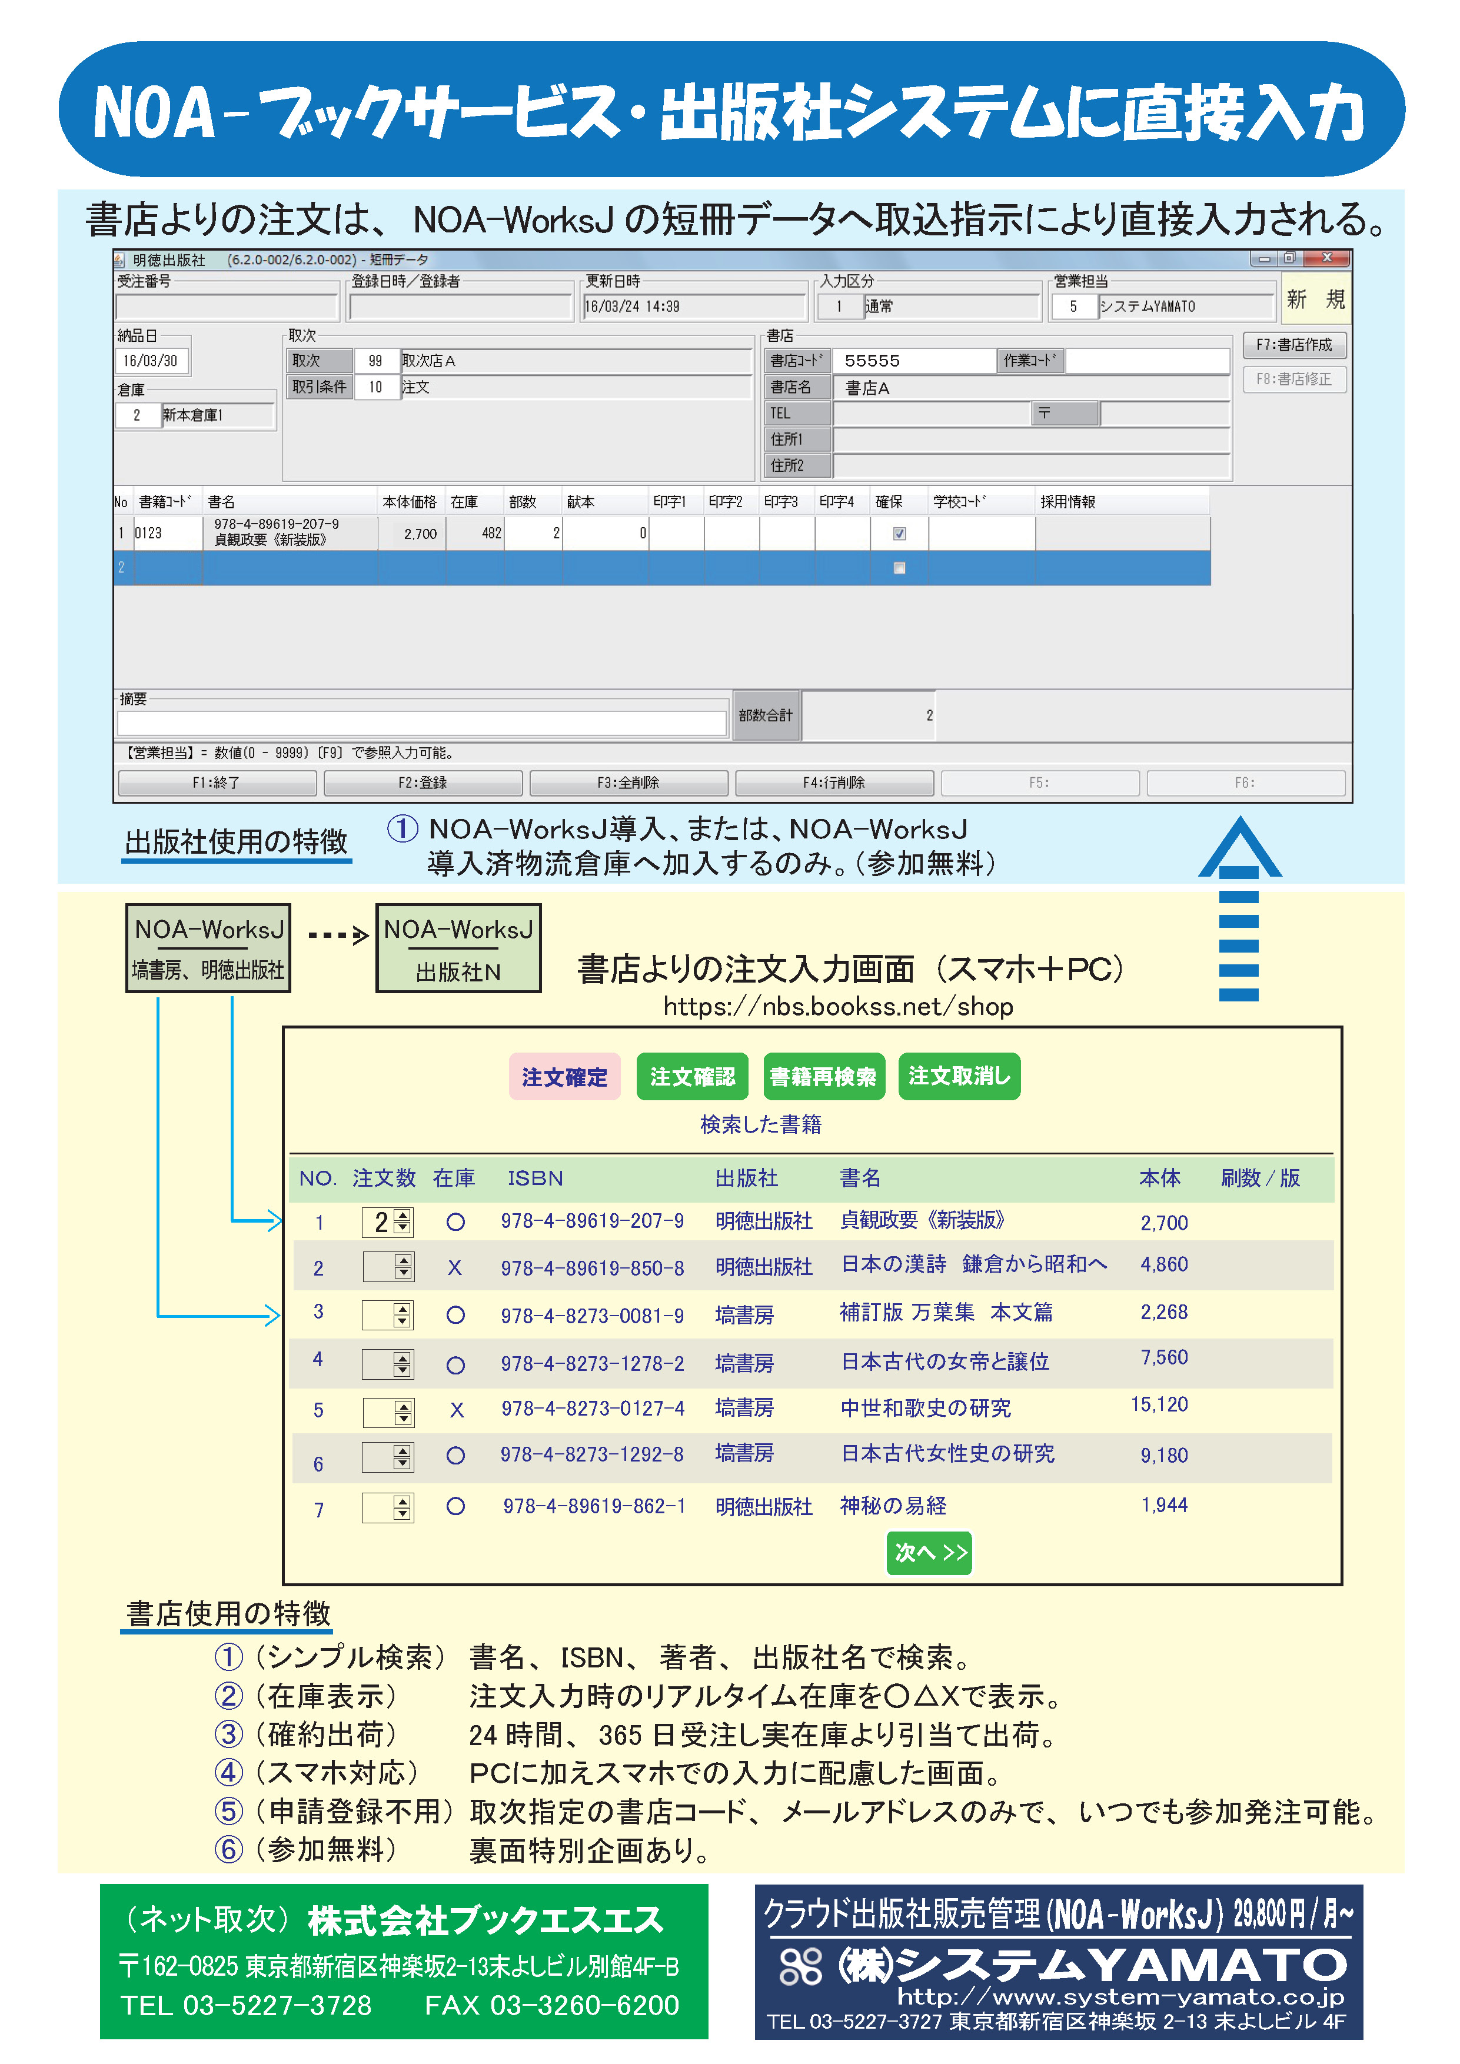1460x2064 pixels.
Task: Open the system-yamato.co.jp website link
Action: [1120, 1998]
